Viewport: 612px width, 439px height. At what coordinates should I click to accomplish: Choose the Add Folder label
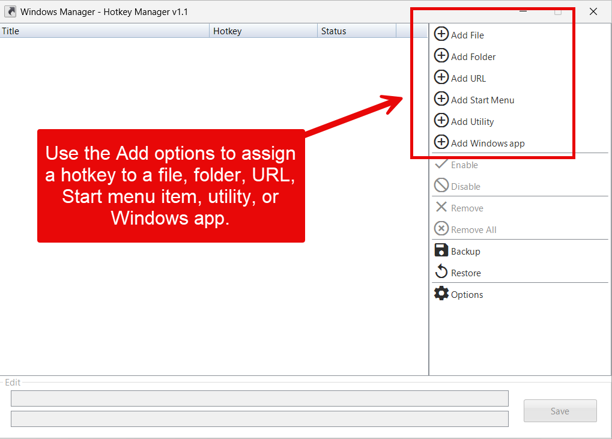(x=473, y=57)
